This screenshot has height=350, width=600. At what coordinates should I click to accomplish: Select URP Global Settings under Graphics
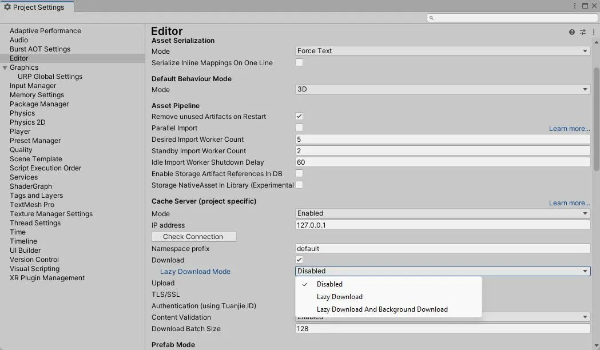click(50, 76)
